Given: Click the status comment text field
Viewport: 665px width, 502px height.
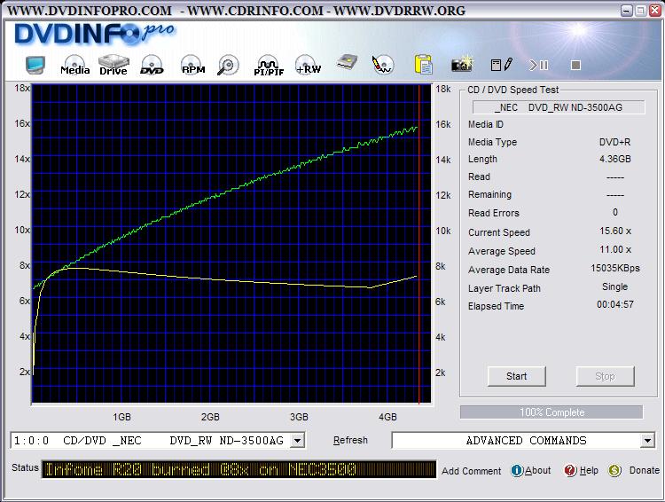Looking at the screenshot, I should [239, 469].
